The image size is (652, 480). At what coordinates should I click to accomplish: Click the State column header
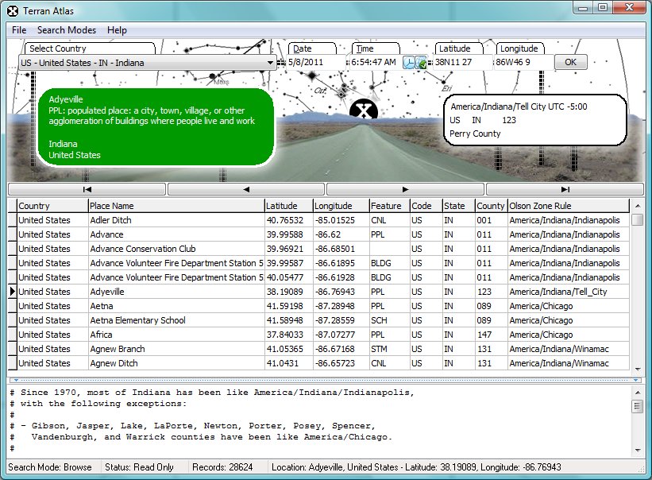[459, 206]
